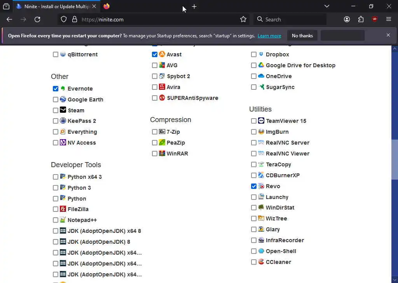Viewport: 398px width, 283px height.
Task: Open the list all tabs dropdown arrow
Action: click(327, 6)
